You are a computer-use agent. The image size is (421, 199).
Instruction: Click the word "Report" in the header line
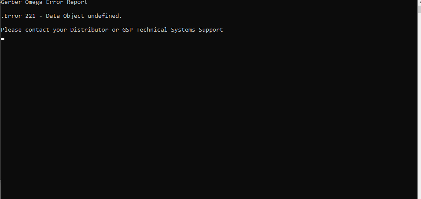click(x=77, y=2)
